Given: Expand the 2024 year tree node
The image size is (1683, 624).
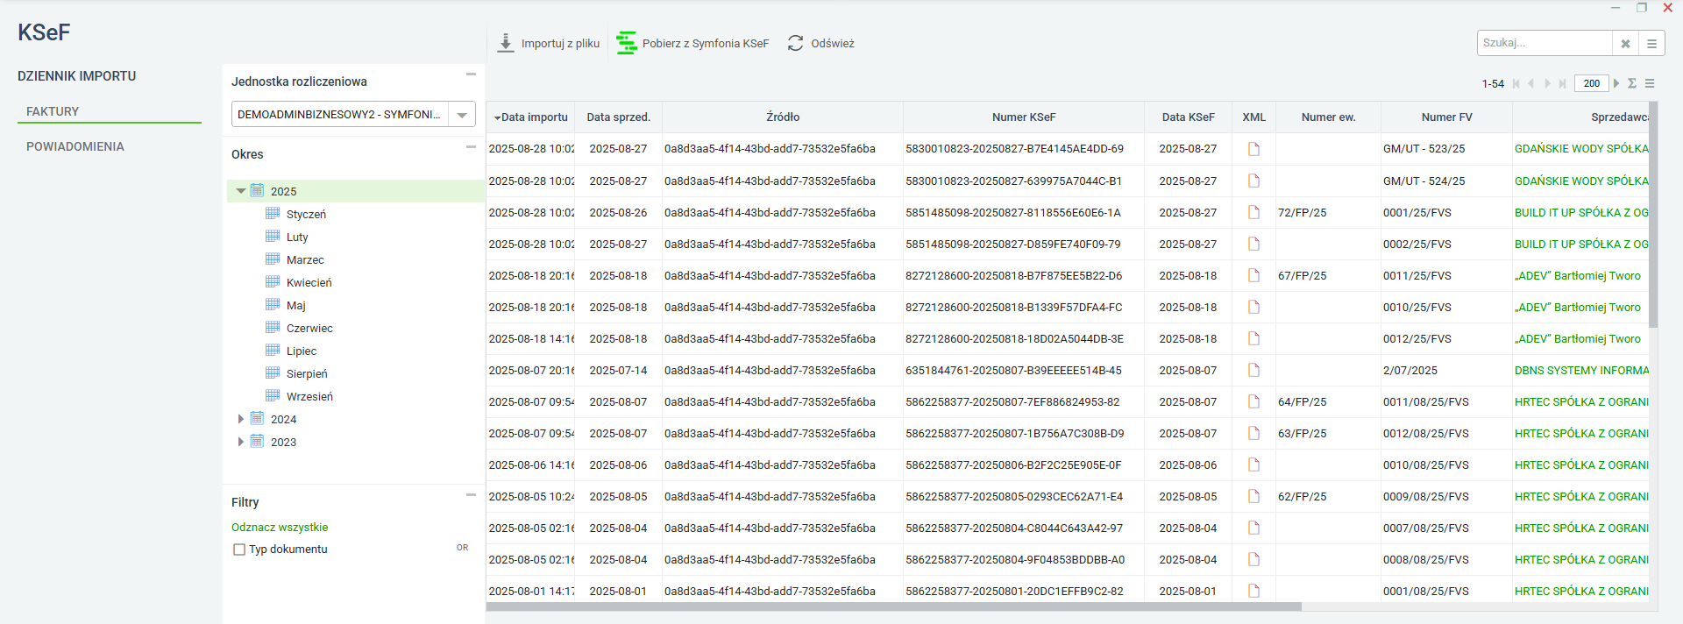Looking at the screenshot, I should (x=241, y=419).
